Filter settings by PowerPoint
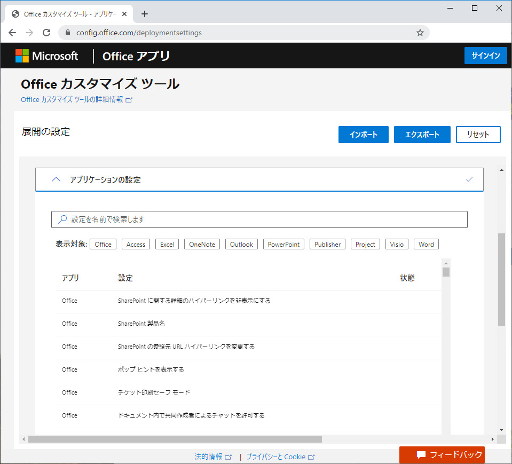The height and width of the screenshot is (464, 512). (283, 244)
